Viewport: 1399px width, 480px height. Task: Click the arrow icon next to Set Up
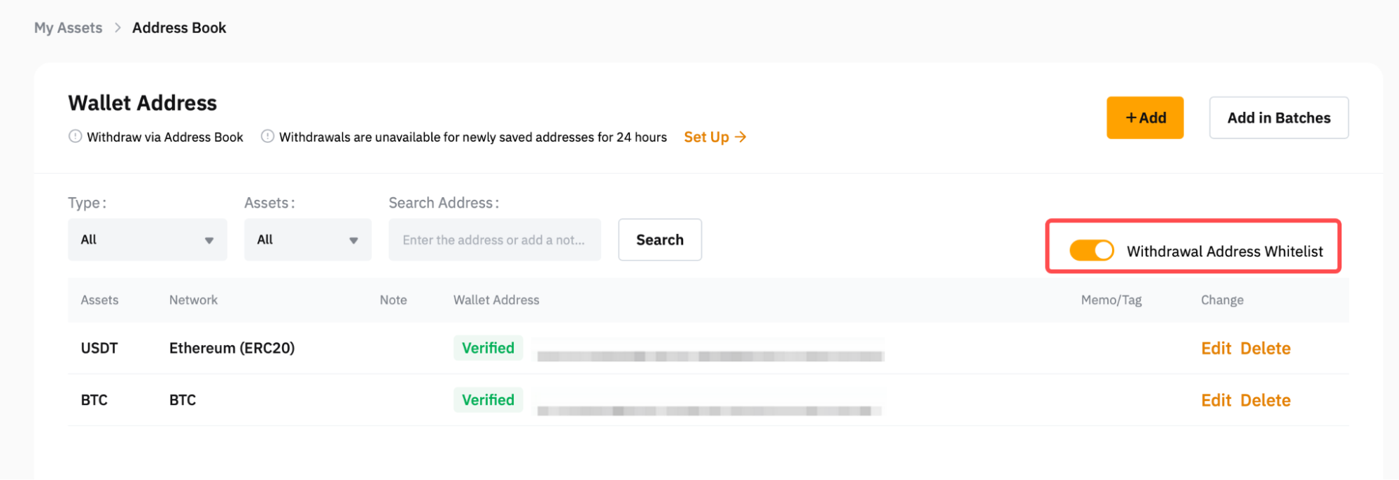point(741,137)
